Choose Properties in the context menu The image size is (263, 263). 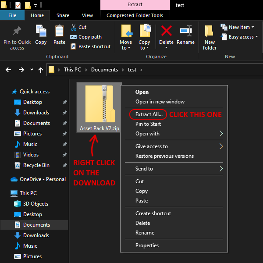coord(147,245)
